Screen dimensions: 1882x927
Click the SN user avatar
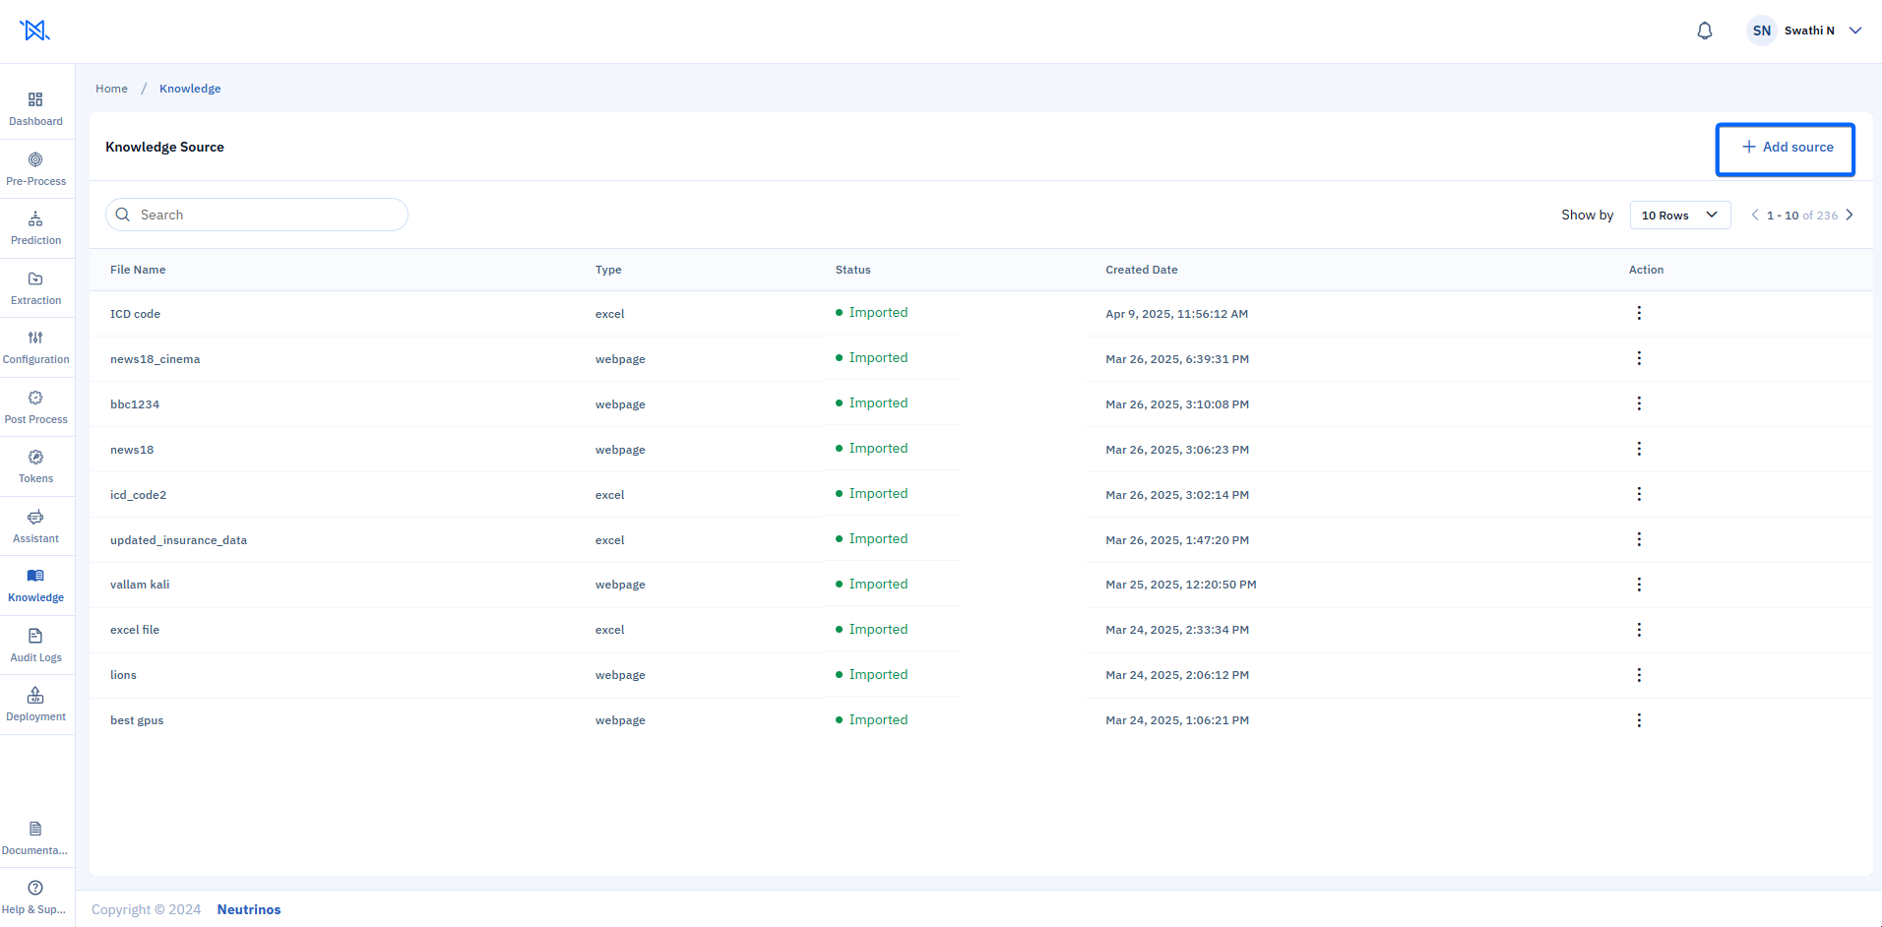(1762, 31)
